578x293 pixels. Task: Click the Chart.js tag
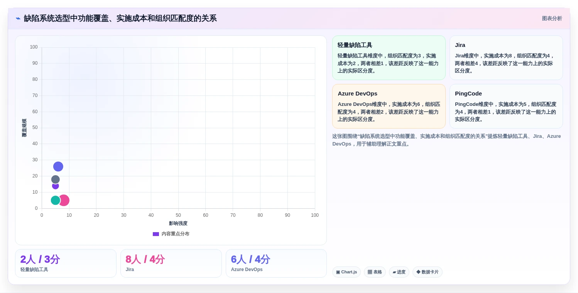346,272
